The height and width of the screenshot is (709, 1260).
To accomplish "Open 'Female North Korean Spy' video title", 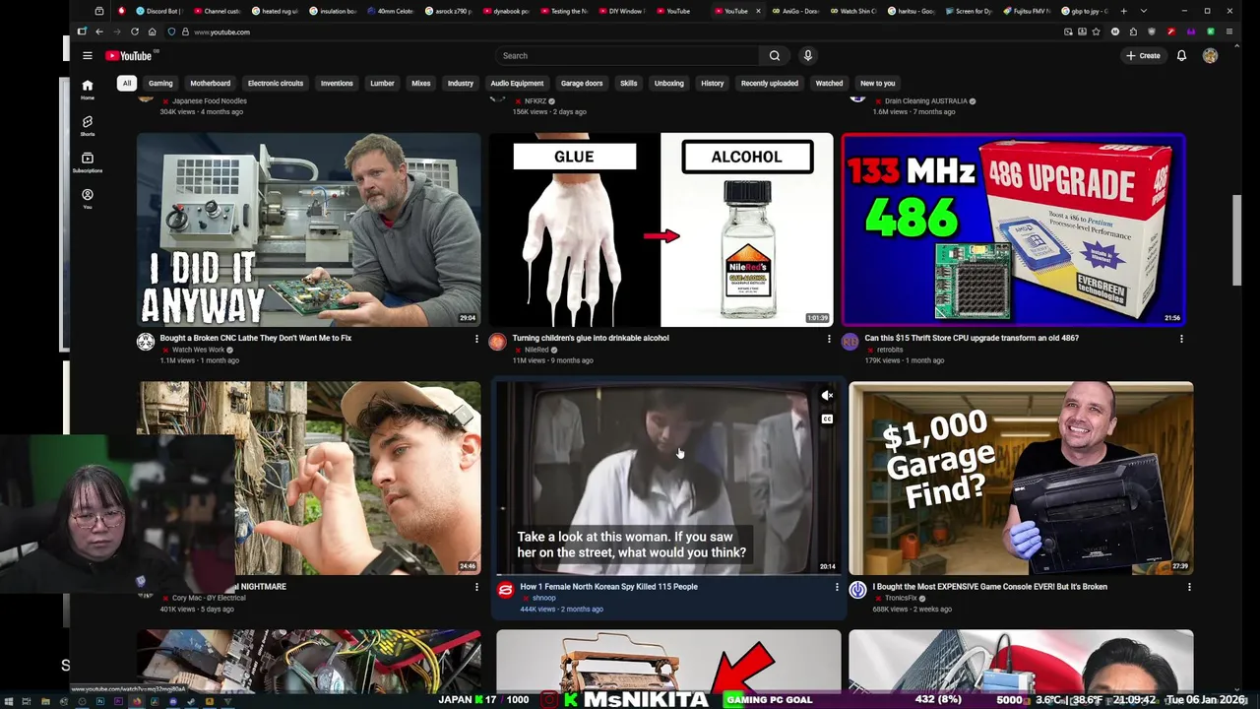I will [608, 587].
